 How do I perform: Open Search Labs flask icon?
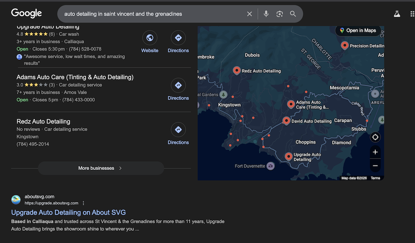397,14
